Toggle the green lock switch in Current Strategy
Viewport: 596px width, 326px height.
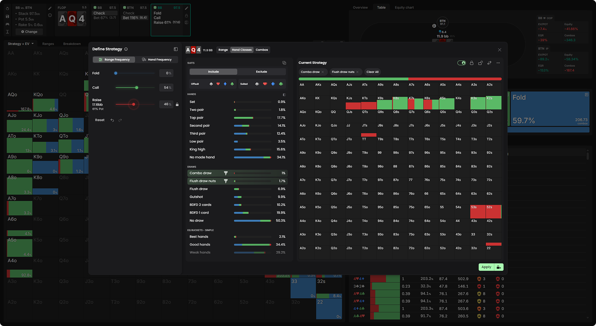tap(462, 63)
